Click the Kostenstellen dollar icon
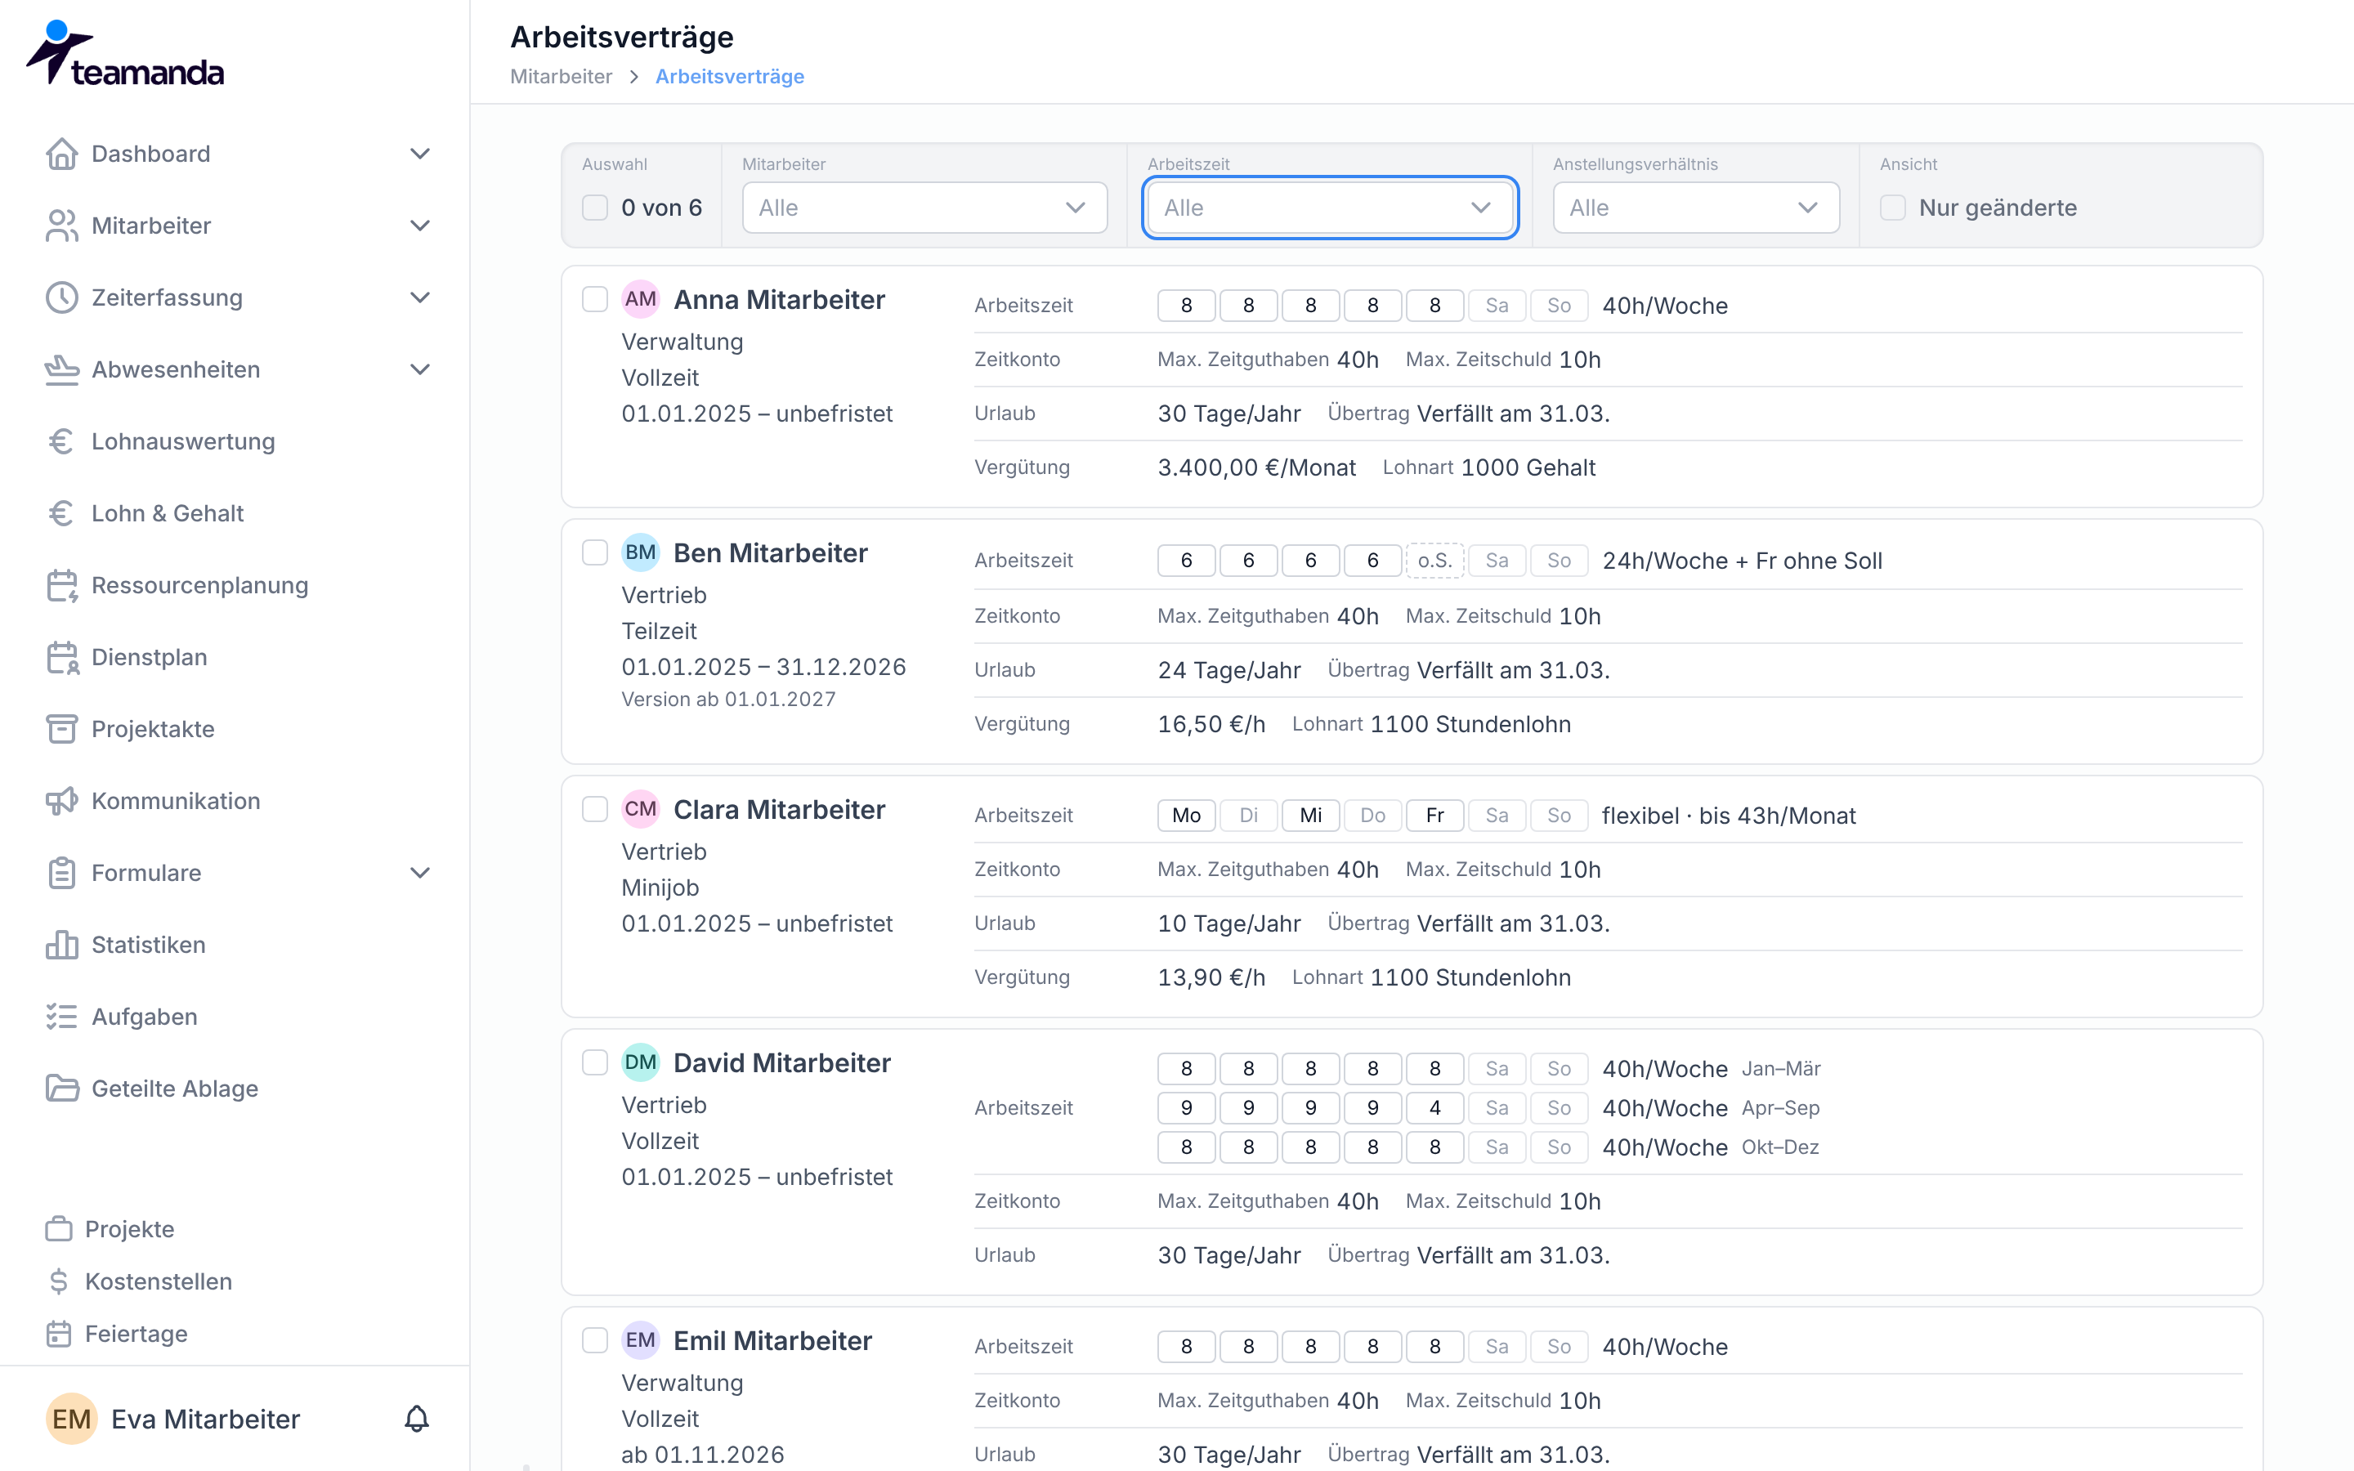The height and width of the screenshot is (1471, 2354). (x=60, y=1282)
